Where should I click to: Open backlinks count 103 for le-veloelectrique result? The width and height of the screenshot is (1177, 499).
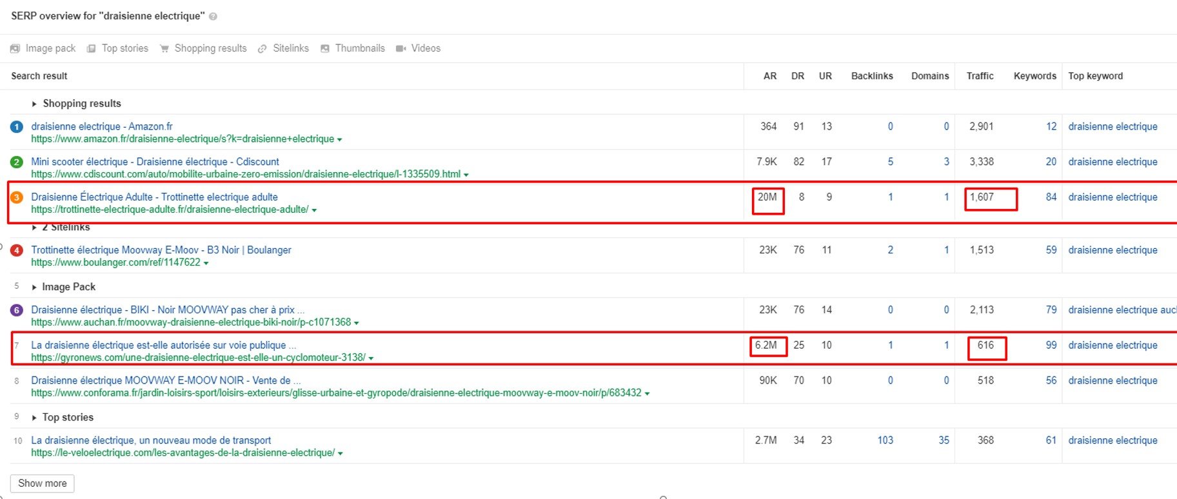coord(885,440)
